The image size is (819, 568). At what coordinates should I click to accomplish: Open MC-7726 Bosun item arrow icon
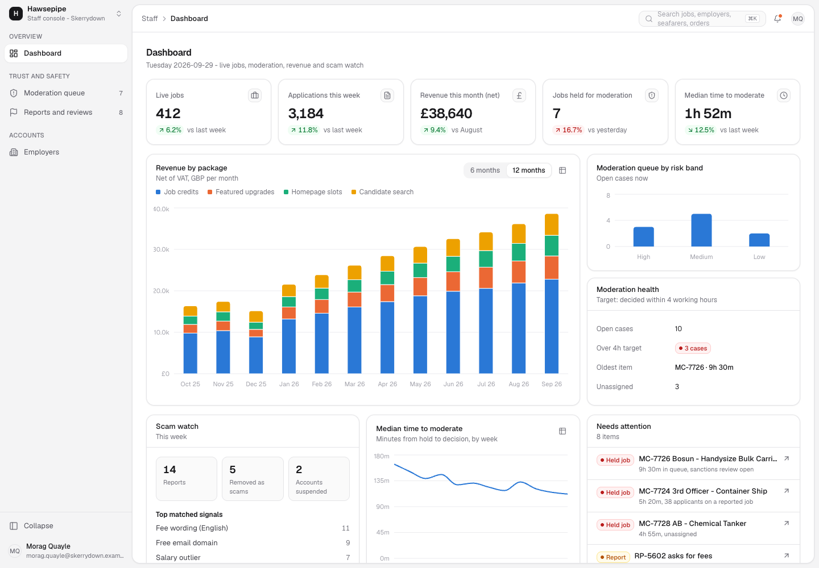pyautogui.click(x=787, y=458)
